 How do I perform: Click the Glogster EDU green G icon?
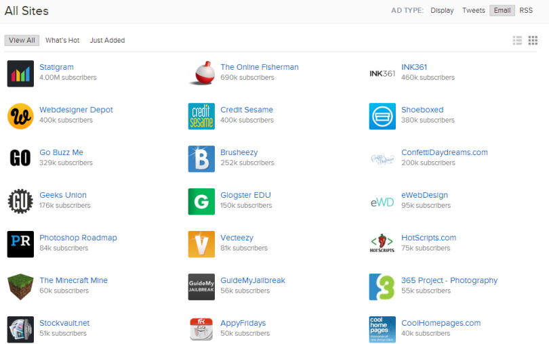pyautogui.click(x=201, y=201)
